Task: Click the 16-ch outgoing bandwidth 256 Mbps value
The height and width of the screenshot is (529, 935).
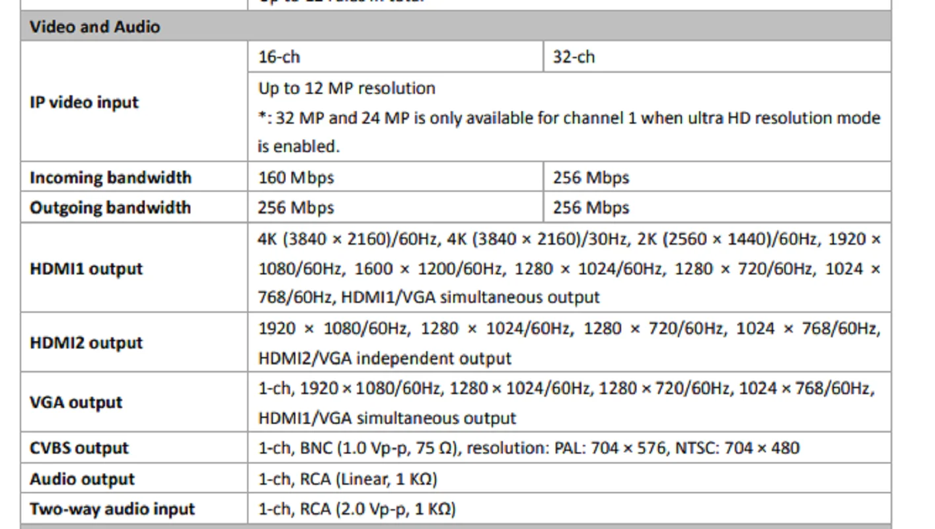Action: [295, 208]
